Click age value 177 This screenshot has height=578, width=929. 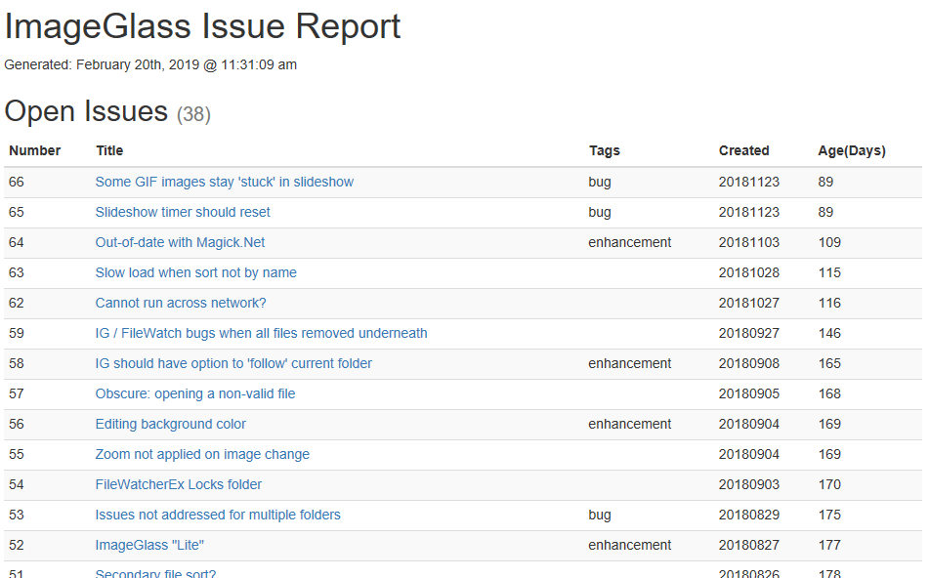coord(829,545)
